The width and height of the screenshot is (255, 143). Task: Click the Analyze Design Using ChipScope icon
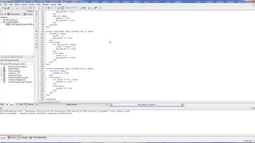click(x=4, y=82)
